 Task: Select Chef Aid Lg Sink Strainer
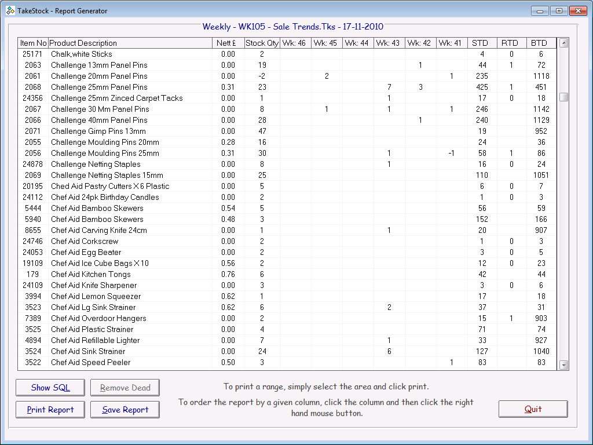pos(93,307)
